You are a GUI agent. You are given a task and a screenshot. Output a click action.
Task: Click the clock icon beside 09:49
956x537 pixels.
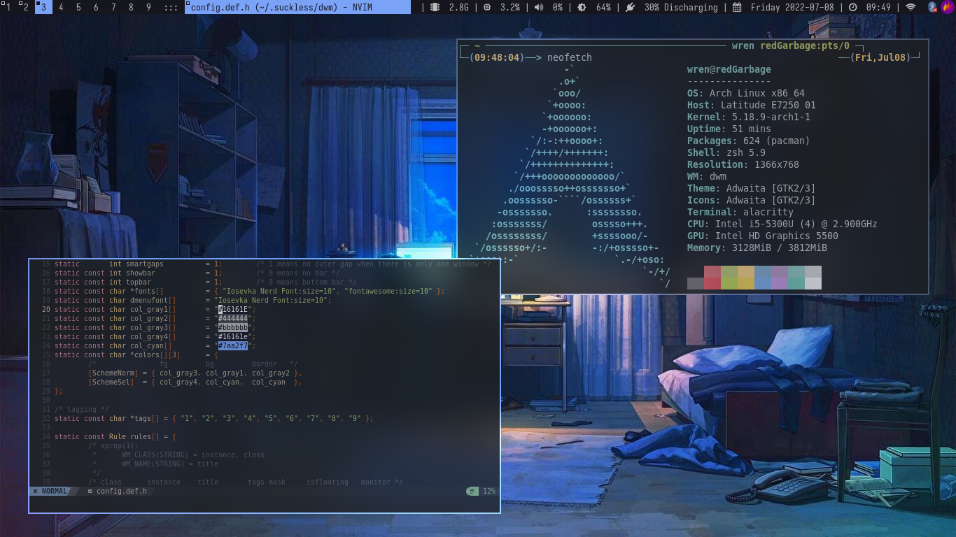(852, 7)
